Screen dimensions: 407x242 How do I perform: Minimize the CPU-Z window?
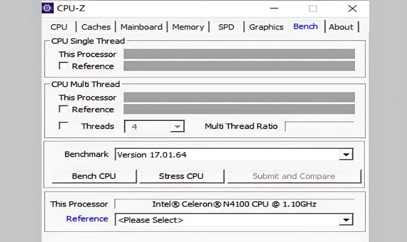click(x=274, y=9)
